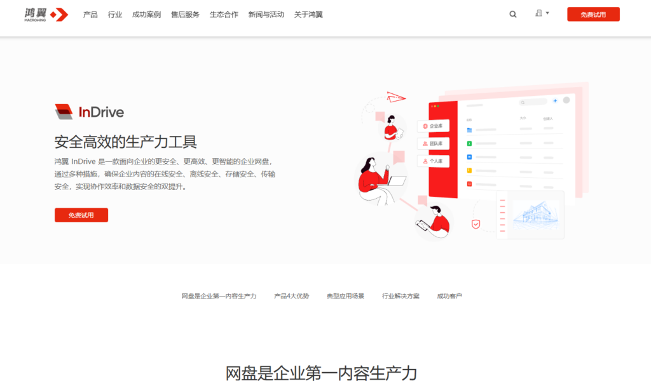Click the user avatar circle in the mockup
The image size is (651, 388).
566,100
